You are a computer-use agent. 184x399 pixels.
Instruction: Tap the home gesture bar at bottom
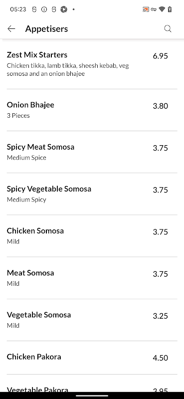coord(92,396)
